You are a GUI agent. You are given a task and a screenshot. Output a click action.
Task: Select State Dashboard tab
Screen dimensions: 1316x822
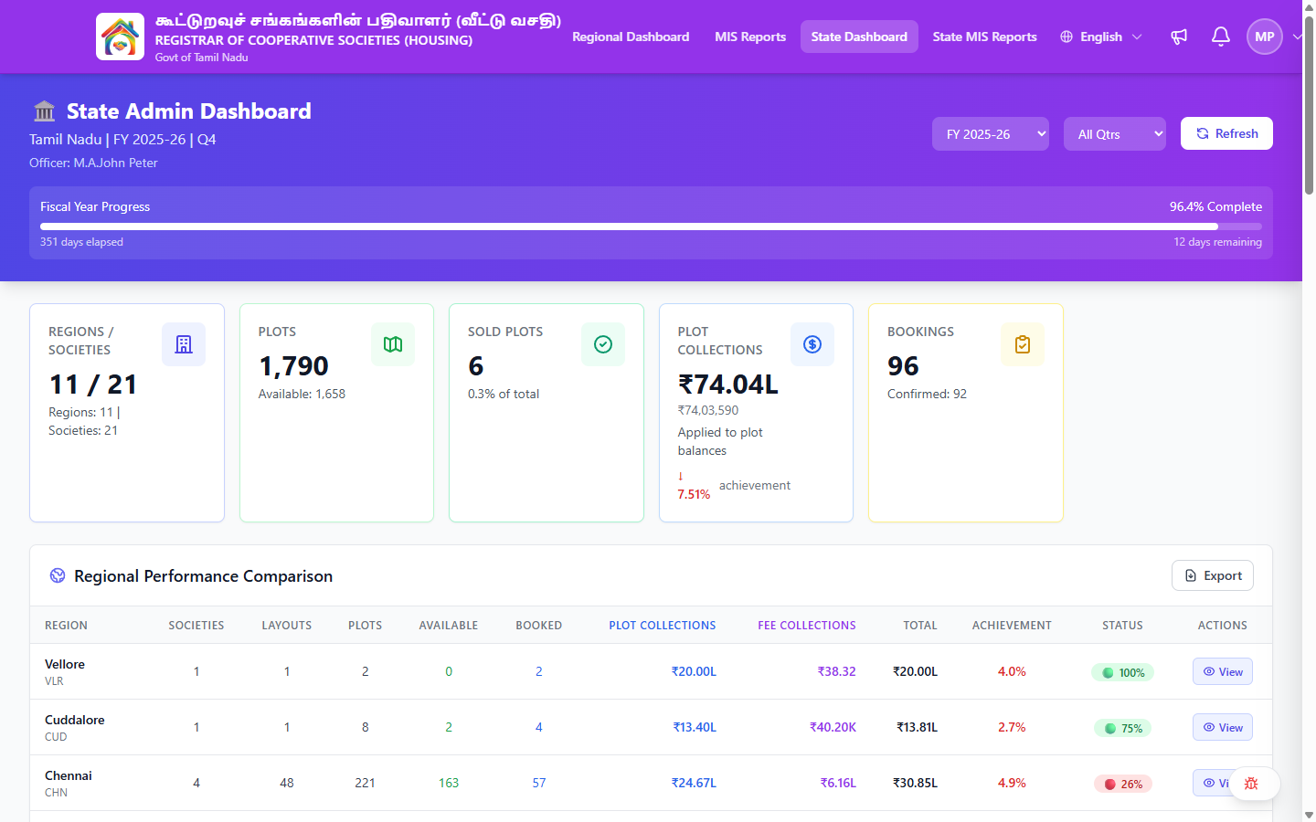(x=859, y=37)
